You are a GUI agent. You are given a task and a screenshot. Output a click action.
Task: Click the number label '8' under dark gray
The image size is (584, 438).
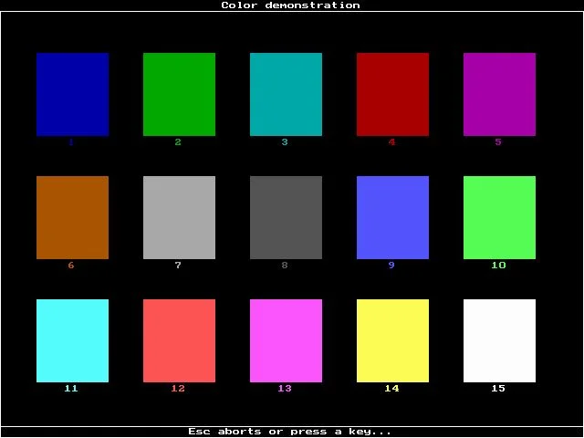[x=285, y=266]
